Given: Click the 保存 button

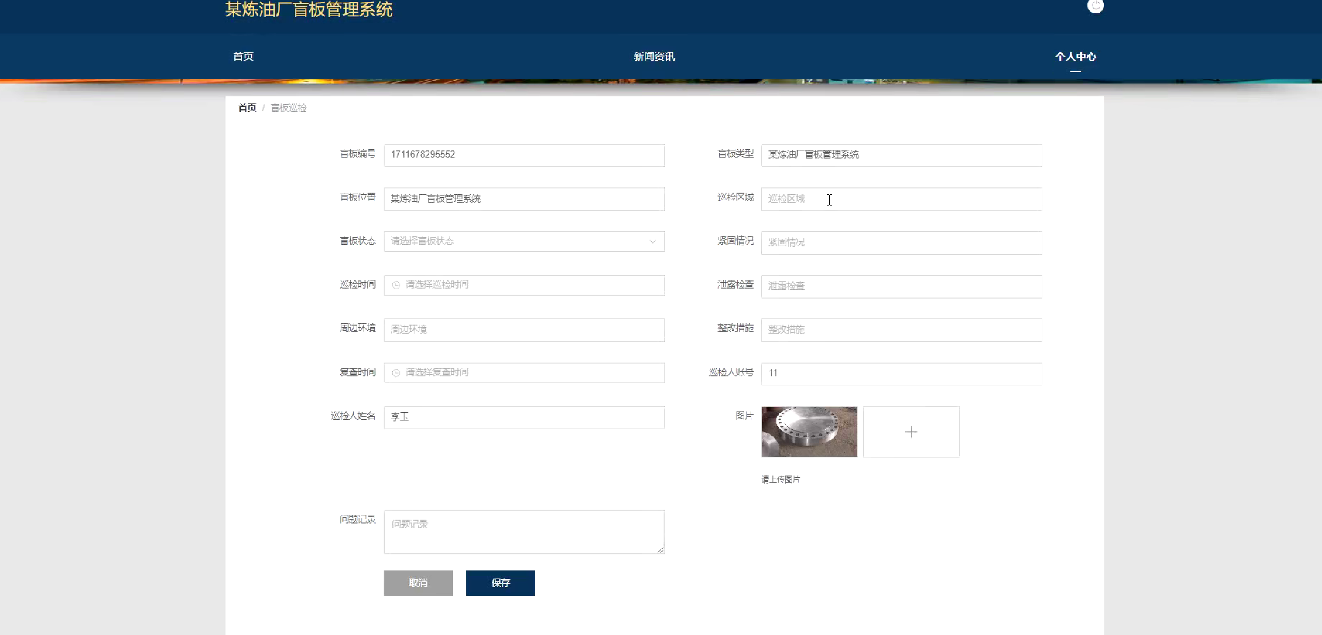Looking at the screenshot, I should [500, 583].
